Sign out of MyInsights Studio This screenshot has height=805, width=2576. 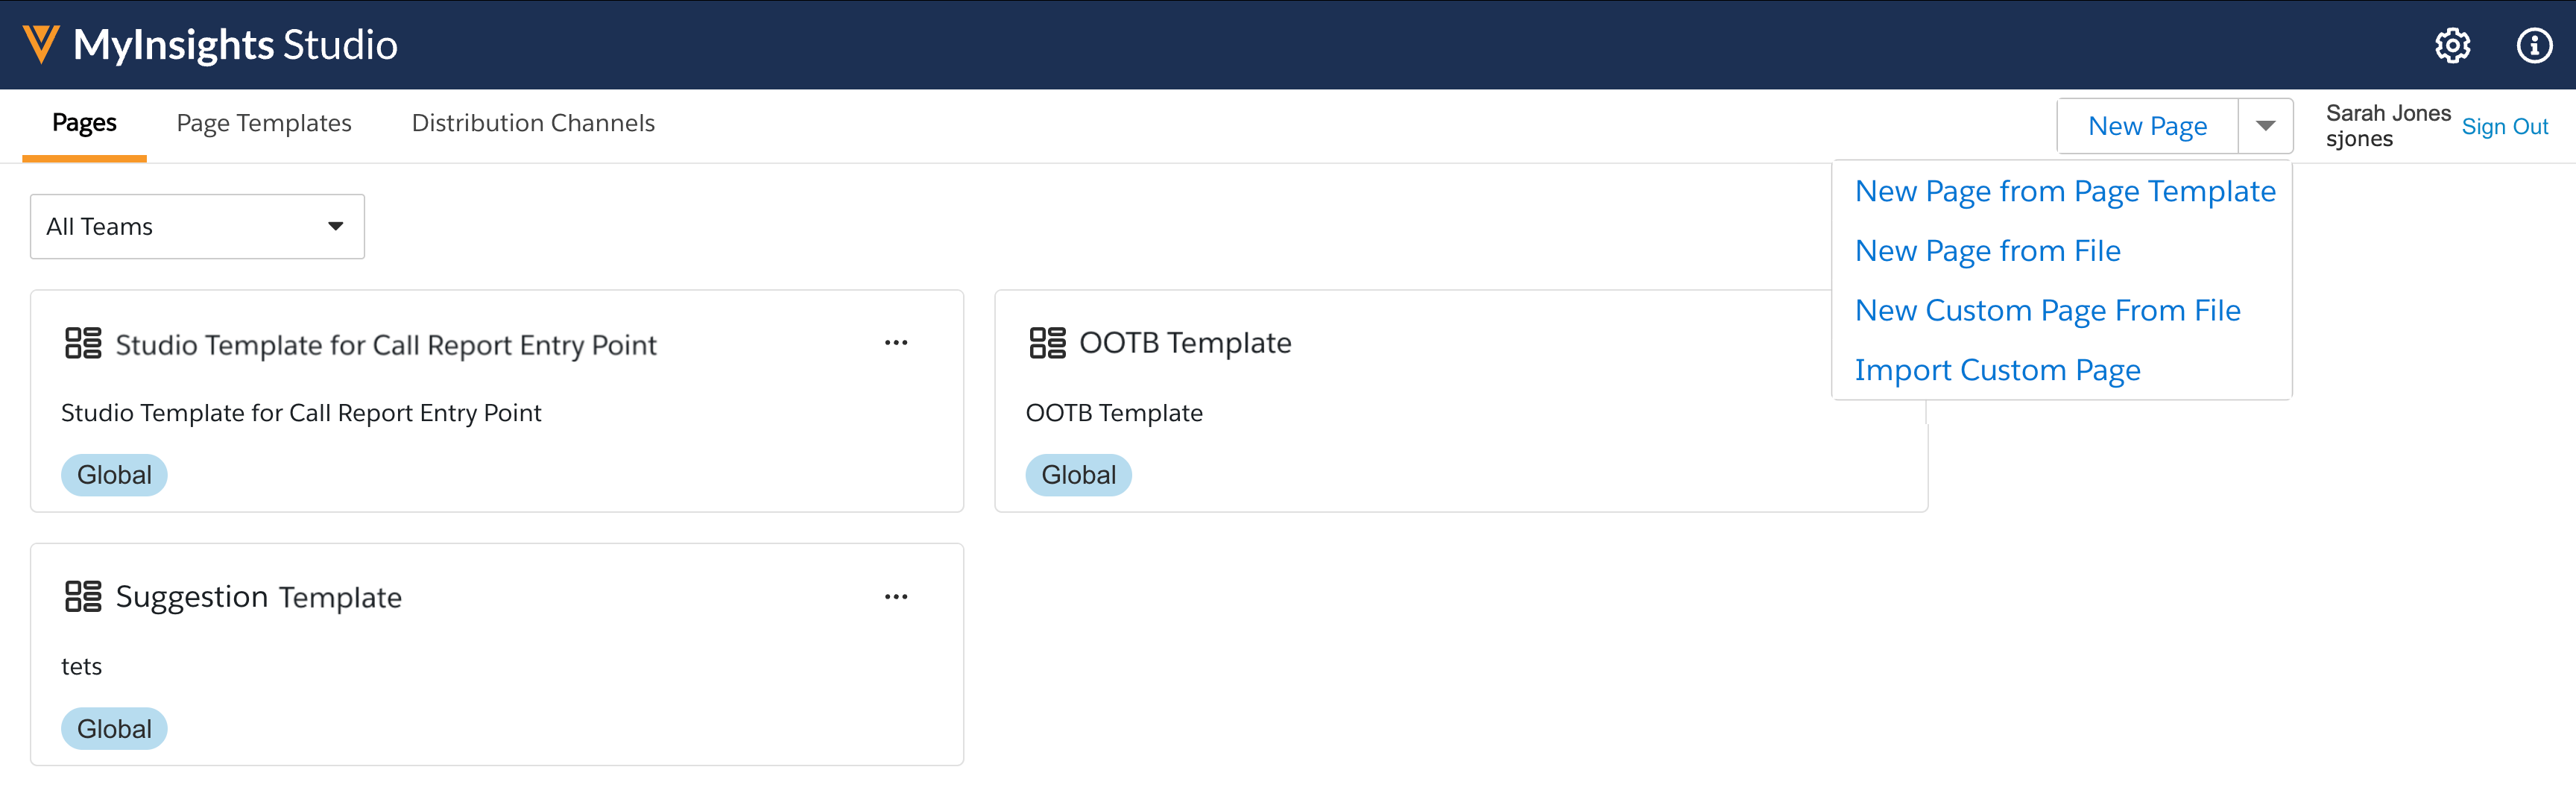coord(2505,126)
